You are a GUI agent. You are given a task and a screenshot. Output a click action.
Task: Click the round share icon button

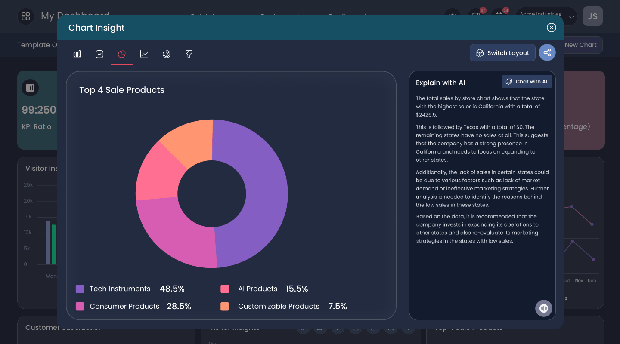coord(547,53)
